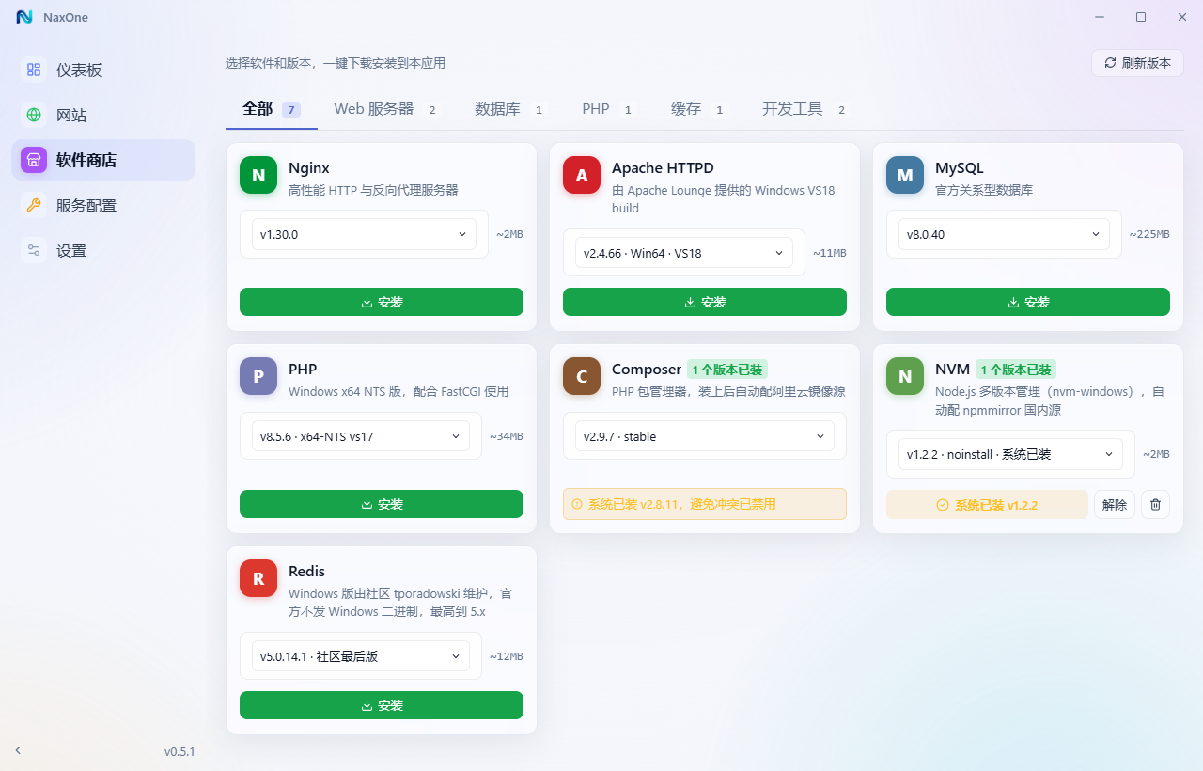Click the NVM green N icon
This screenshot has width=1203, height=771.
pos(905,376)
